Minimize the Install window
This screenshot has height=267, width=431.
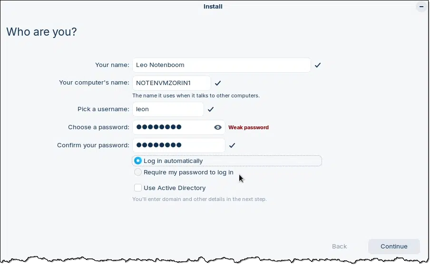point(421,7)
